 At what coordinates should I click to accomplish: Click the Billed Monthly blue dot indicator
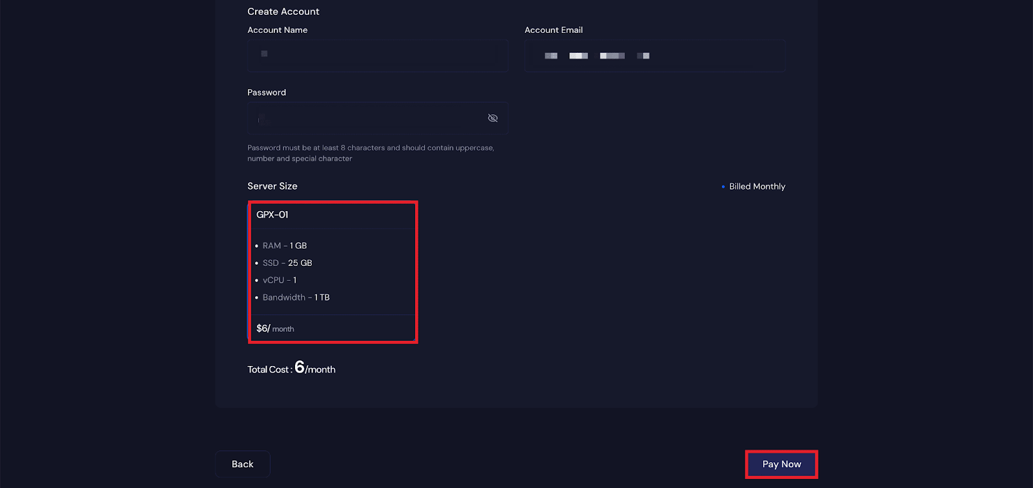pyautogui.click(x=723, y=187)
